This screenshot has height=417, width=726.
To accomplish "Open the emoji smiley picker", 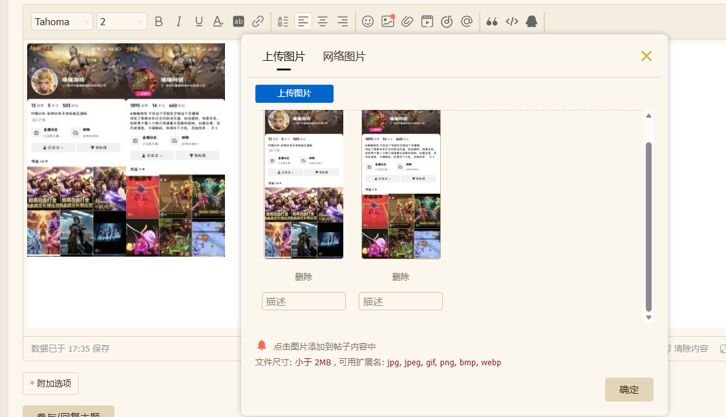I will [368, 21].
